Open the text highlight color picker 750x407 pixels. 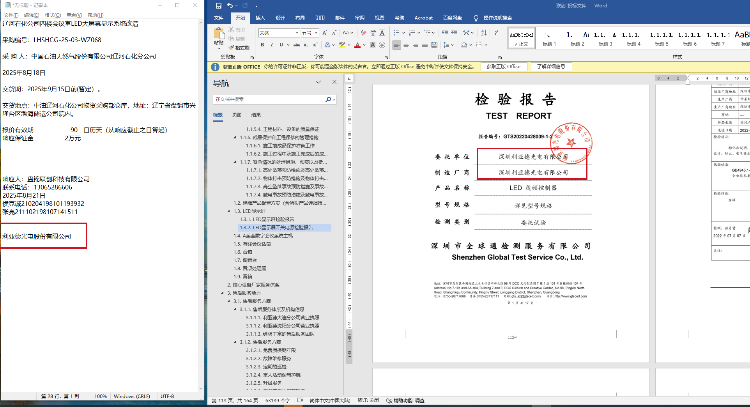click(349, 45)
